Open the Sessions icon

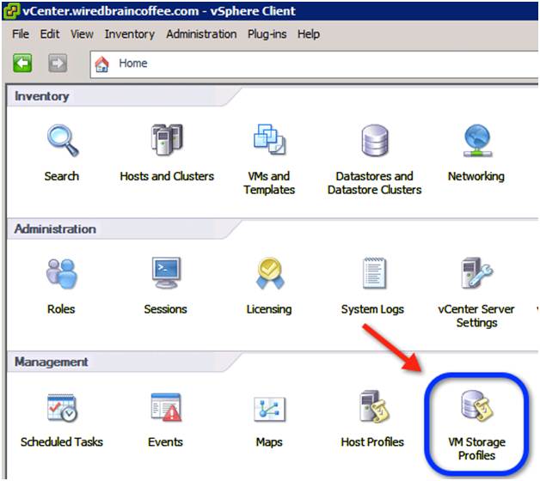(x=166, y=273)
